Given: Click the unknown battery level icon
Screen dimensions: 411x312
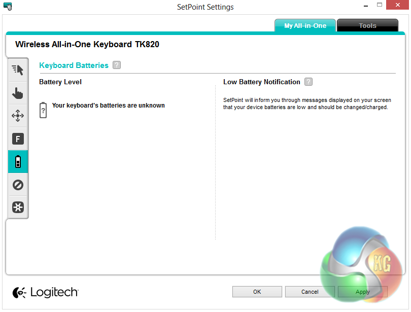Looking at the screenshot, I should pyautogui.click(x=43, y=110).
